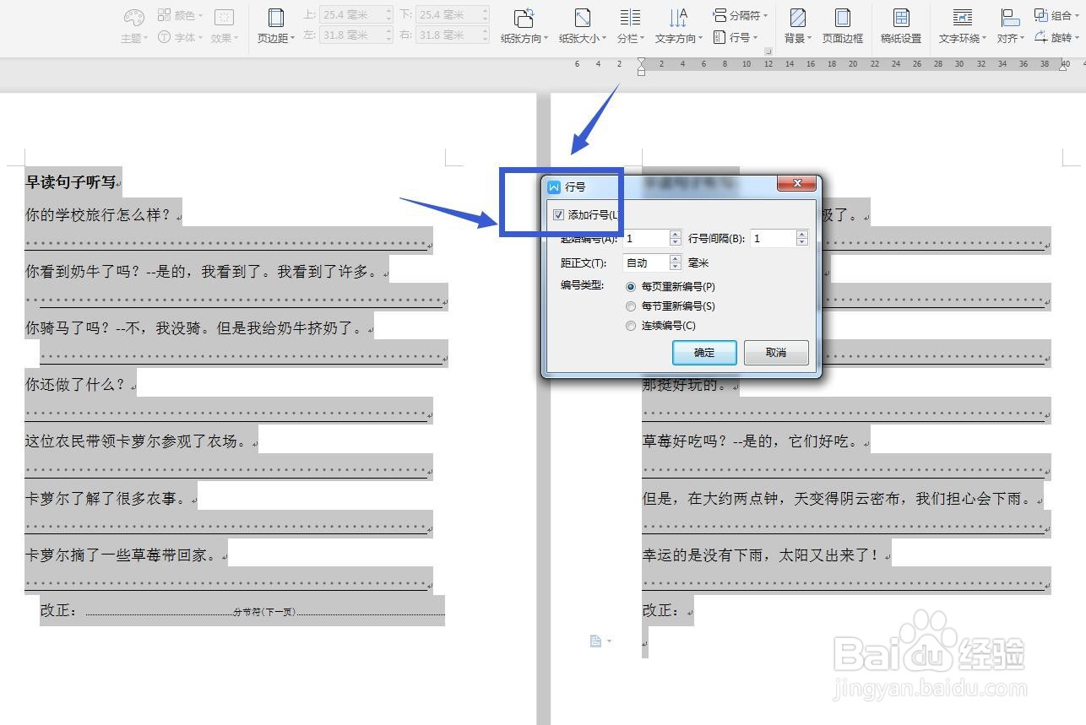Screen dimensions: 1086x725
Task: Click the line 你的学校旅行怎么样？
Action: coord(98,215)
